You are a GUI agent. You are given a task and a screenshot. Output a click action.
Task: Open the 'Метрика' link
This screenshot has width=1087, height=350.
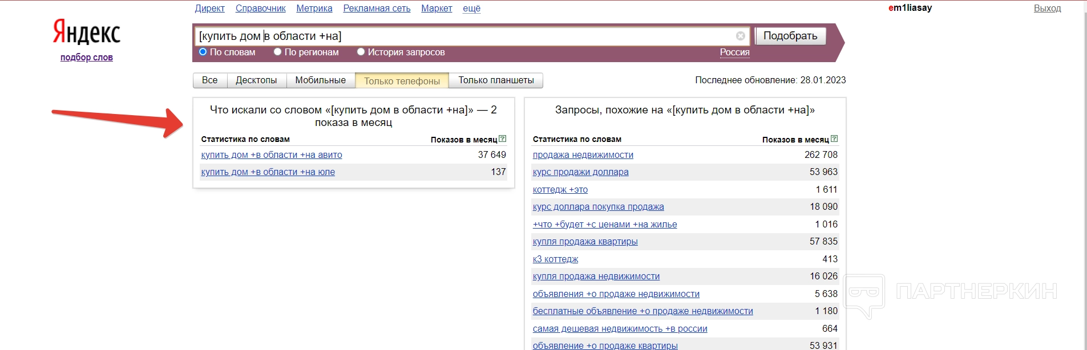pyautogui.click(x=314, y=8)
